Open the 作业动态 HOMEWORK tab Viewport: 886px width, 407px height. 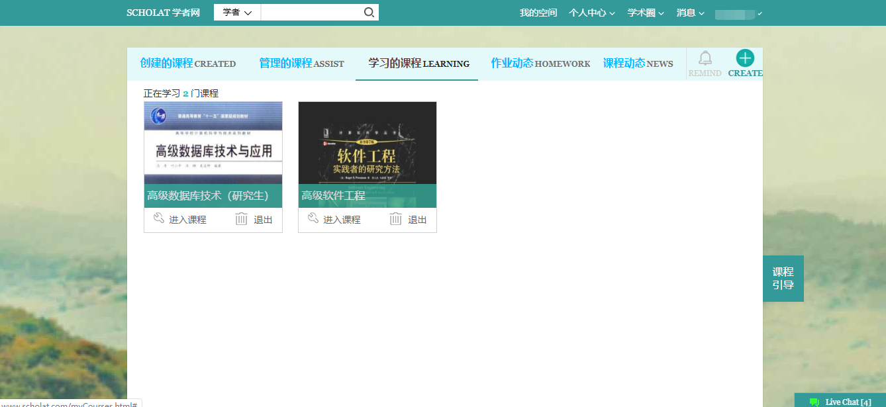tap(540, 64)
